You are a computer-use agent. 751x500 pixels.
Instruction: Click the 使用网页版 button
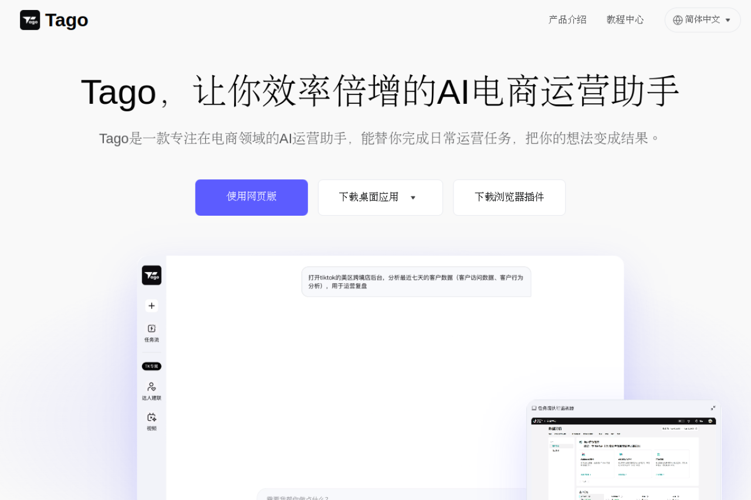click(251, 198)
